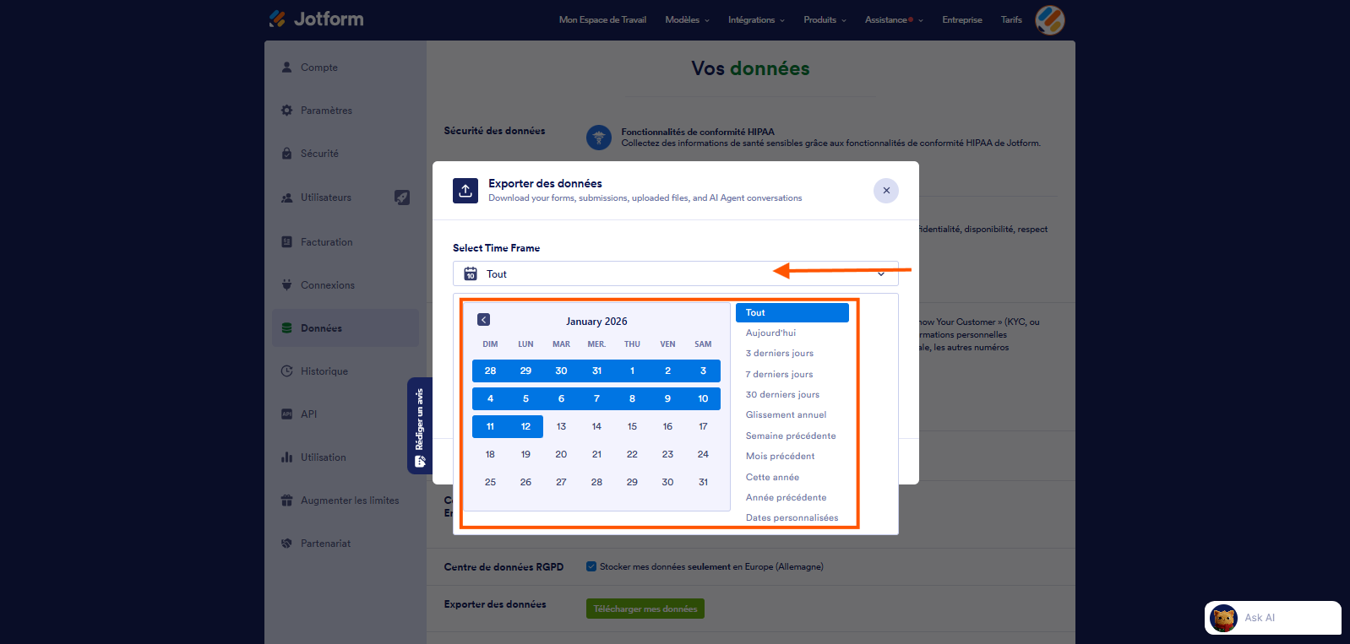Screen dimensions: 1350x644
Task: Close the Exporter des données dialog
Action: click(886, 191)
